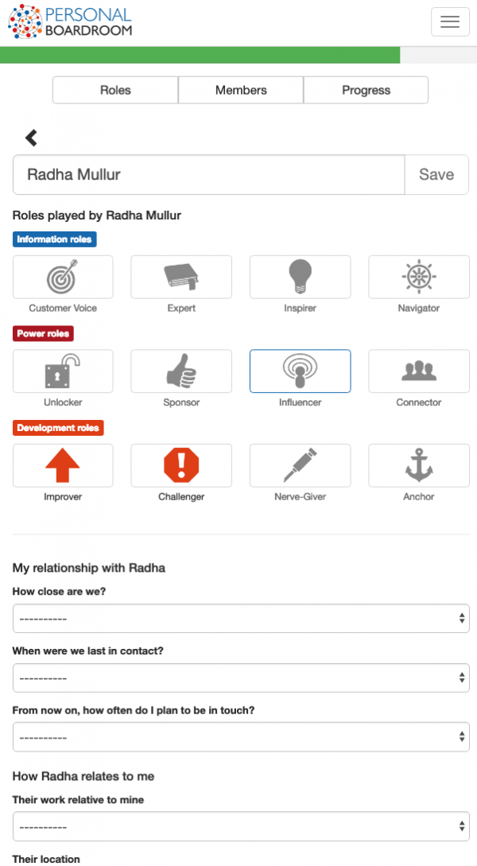Open the planned contact frequency dropdown

241,737
